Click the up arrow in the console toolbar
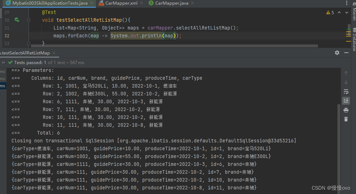356x194 pixels. pyautogui.click(x=346, y=73)
